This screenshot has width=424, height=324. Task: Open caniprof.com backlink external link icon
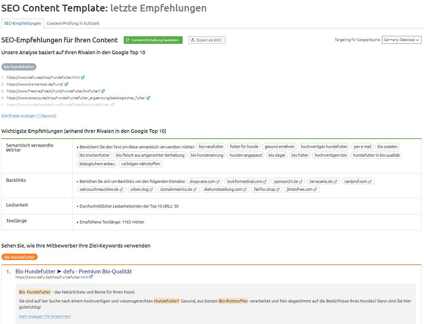point(369,181)
